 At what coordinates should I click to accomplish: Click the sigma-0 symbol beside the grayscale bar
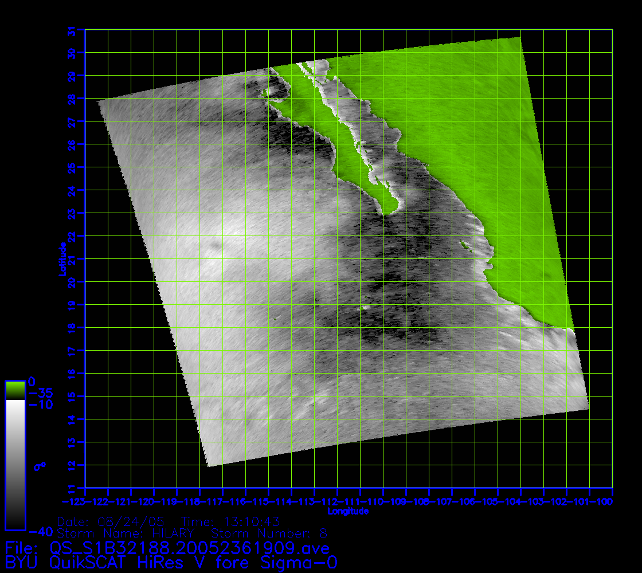(40, 466)
